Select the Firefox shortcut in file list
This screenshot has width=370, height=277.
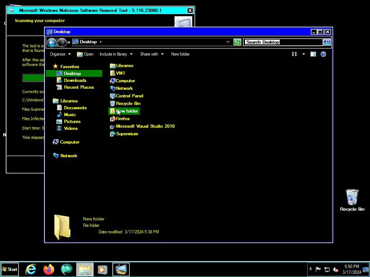120,119
